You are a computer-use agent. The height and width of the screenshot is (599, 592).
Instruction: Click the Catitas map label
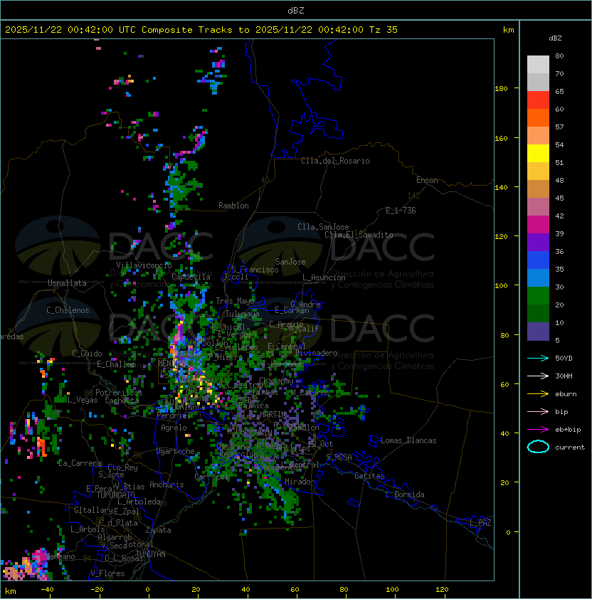click(369, 476)
